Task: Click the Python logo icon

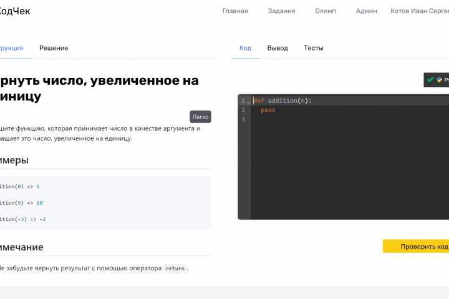Action: (439, 80)
